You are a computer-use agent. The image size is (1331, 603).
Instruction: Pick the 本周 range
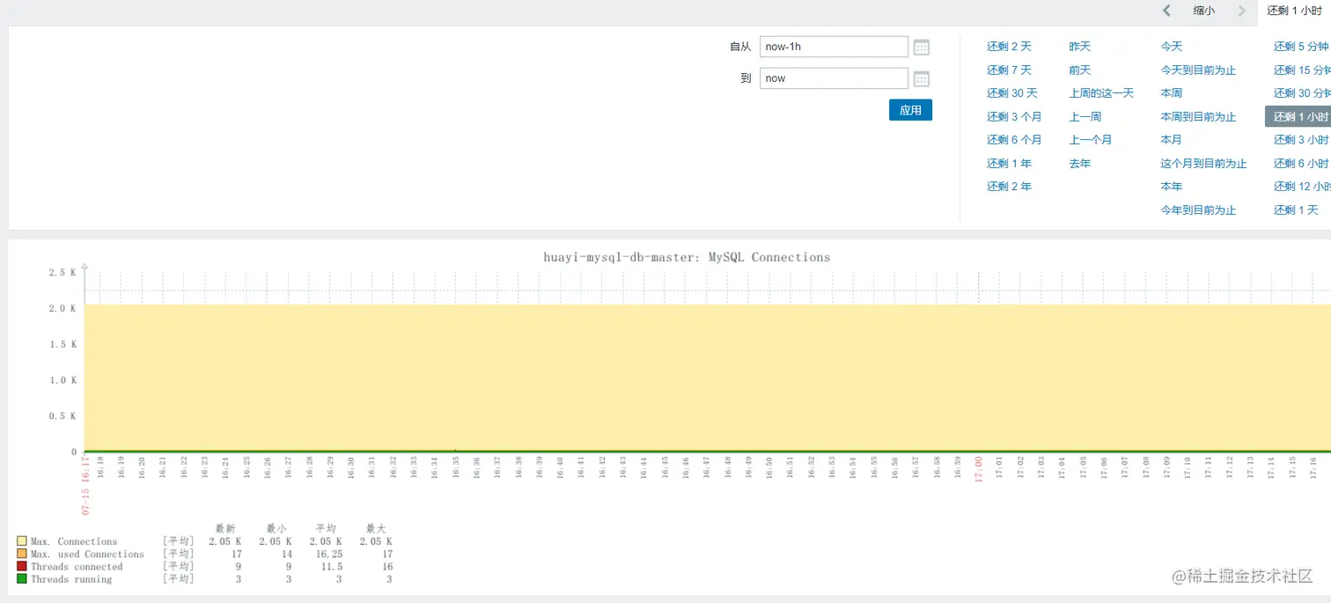pyautogui.click(x=1172, y=93)
